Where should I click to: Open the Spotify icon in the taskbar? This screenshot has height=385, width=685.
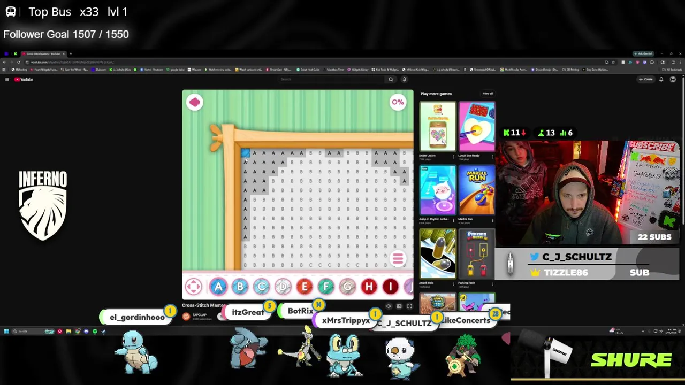click(95, 332)
